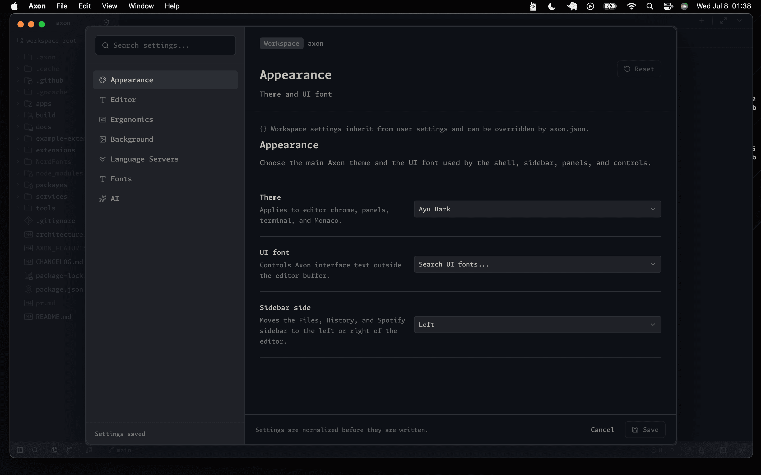This screenshot has height=475, width=761.
Task: Click the Workspace scope badge
Action: point(281,43)
